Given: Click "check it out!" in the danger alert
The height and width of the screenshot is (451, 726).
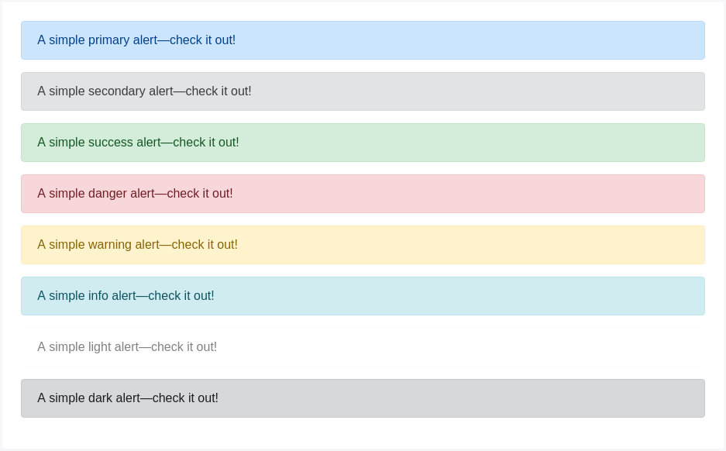Looking at the screenshot, I should click(200, 194).
